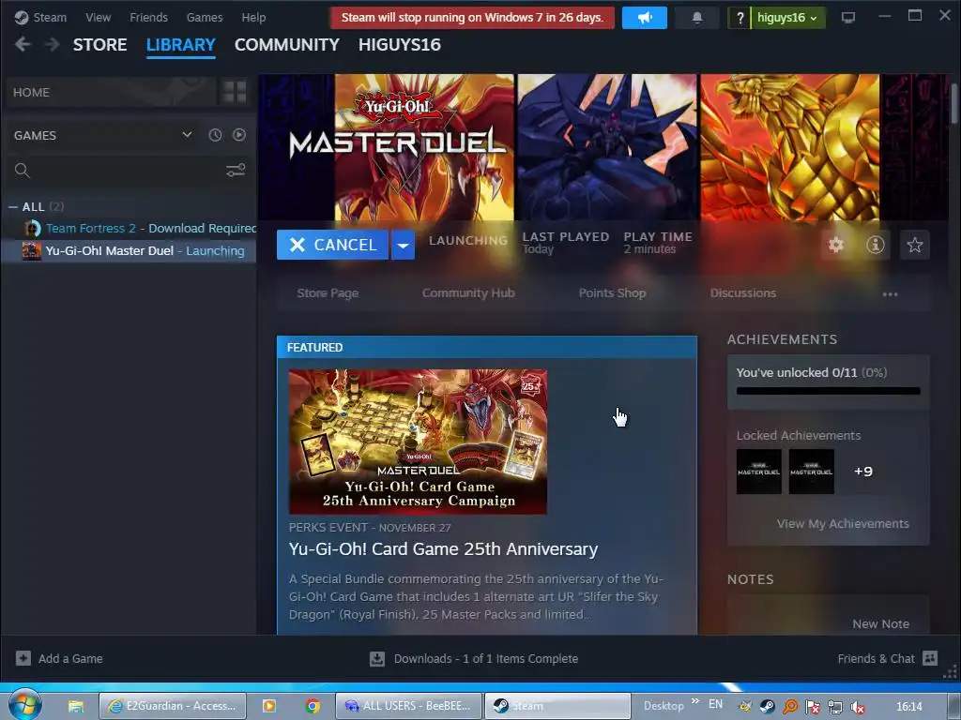Open media player taskbar icon

(268, 706)
